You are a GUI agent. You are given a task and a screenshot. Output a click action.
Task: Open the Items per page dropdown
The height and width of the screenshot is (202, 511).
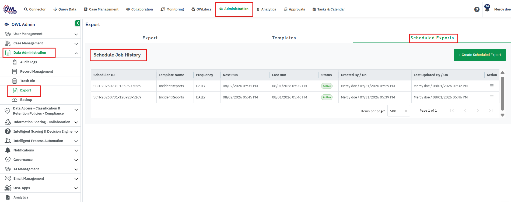pos(398,111)
